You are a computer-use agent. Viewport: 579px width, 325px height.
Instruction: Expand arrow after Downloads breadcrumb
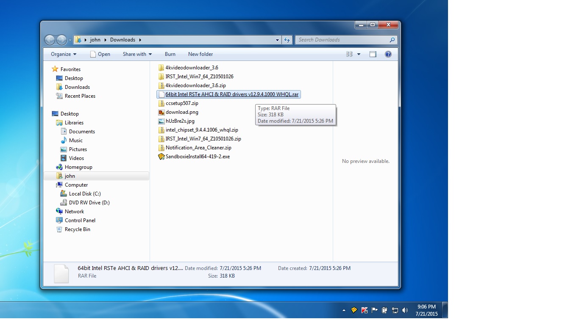click(140, 40)
